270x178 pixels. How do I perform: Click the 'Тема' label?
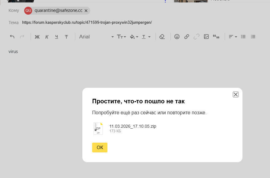click(13, 23)
